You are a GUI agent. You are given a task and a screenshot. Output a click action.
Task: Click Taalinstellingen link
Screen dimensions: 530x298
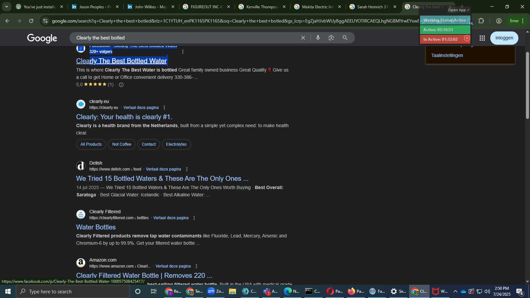coord(447,55)
